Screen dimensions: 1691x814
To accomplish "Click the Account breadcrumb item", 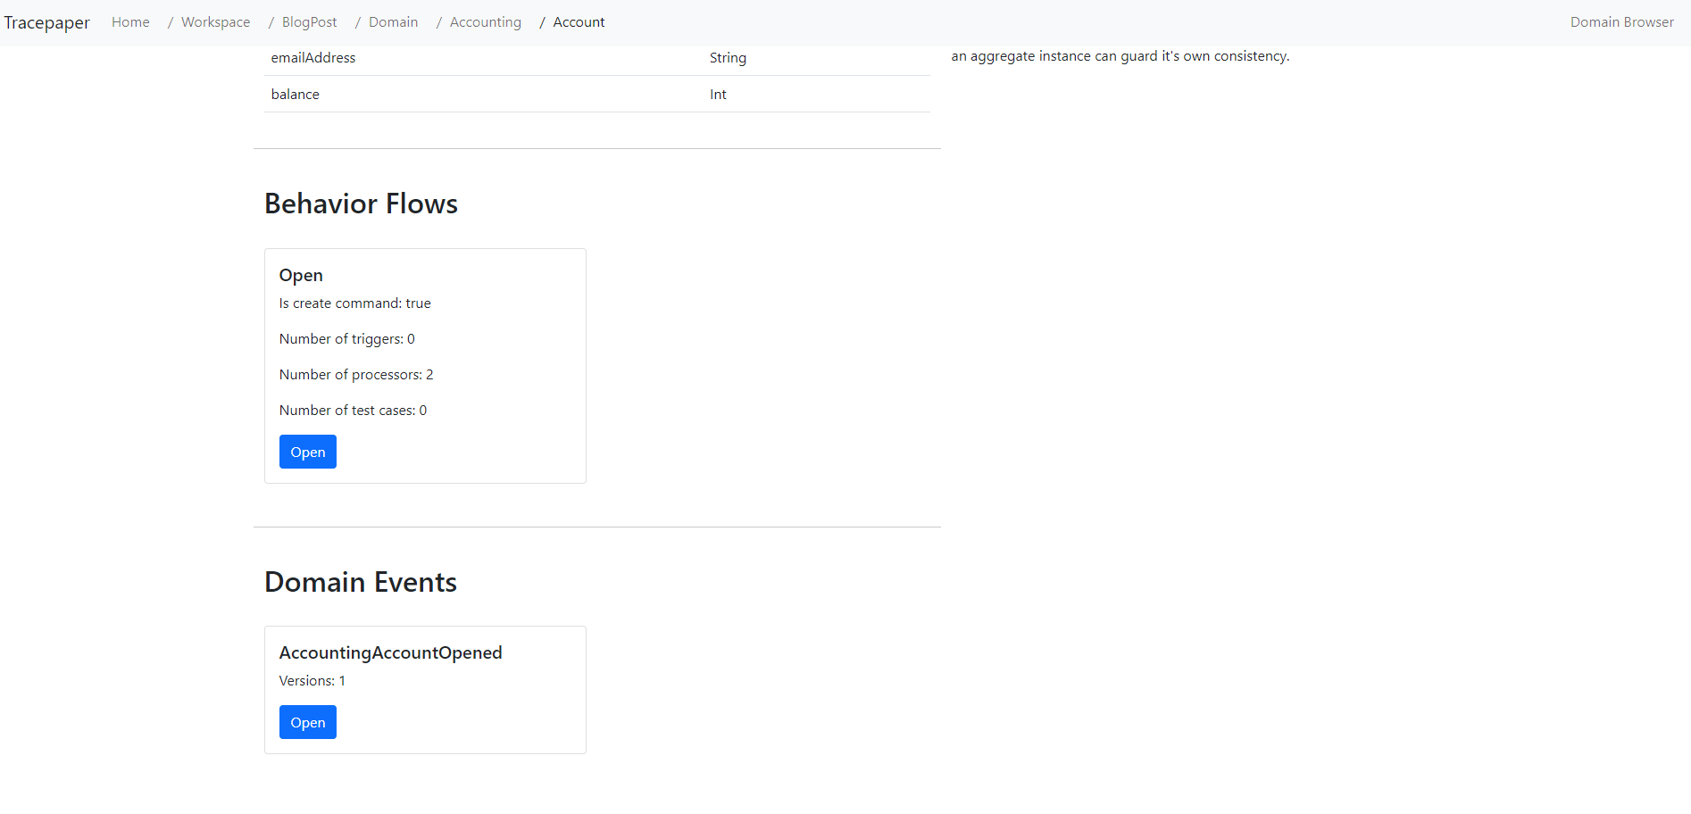I will click(579, 22).
